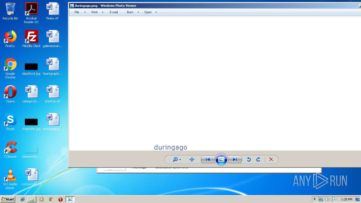The width and height of the screenshot is (361, 203).
Task: Rotate image counterclockwise
Action: click(249, 160)
